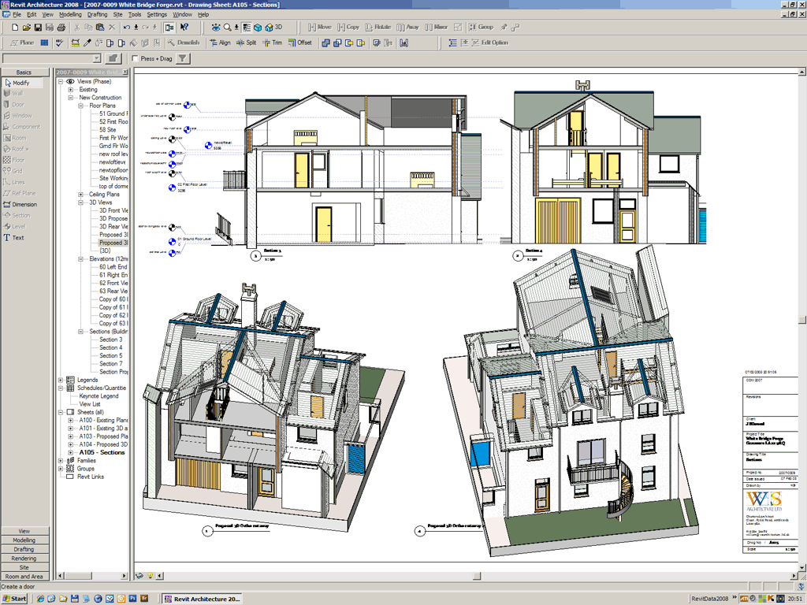The image size is (807, 605).
Task: Open the Settings menu
Action: click(157, 14)
